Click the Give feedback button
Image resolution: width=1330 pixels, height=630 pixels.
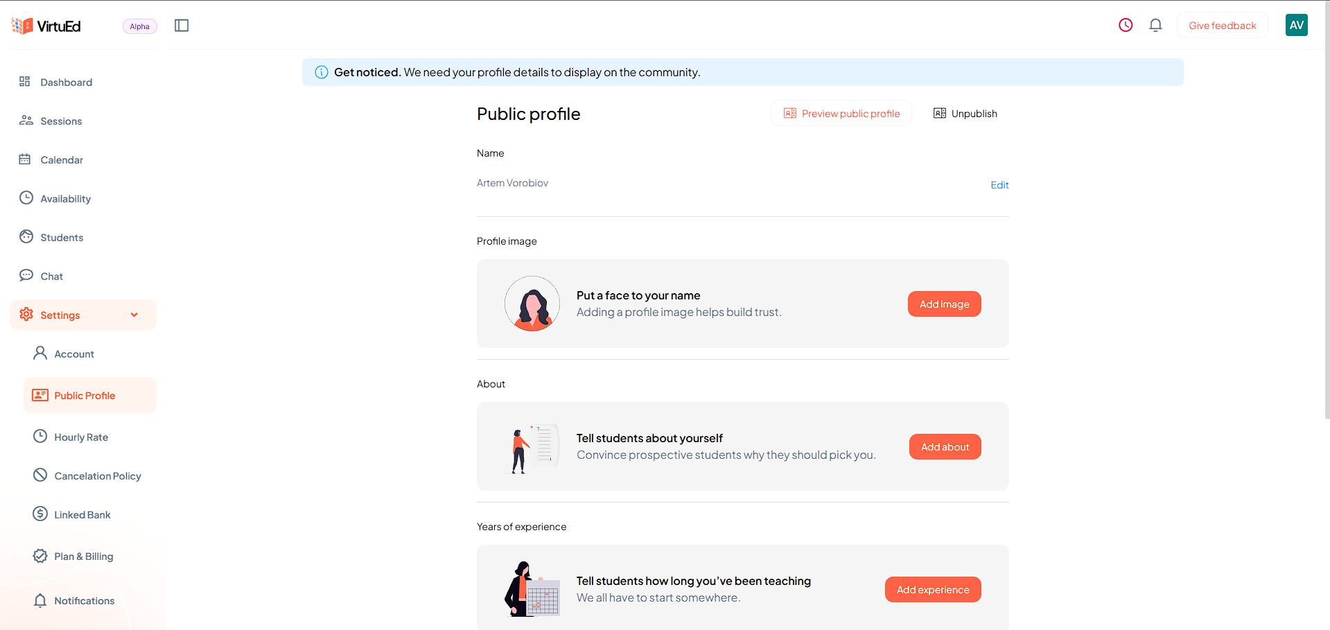point(1222,26)
